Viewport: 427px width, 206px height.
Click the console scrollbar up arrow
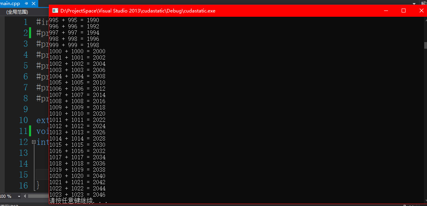[x=426, y=20]
